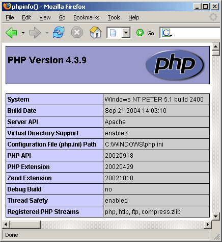The width and height of the screenshot is (222, 242).
Task: Reload the page with the refresh icon
Action: (59, 32)
